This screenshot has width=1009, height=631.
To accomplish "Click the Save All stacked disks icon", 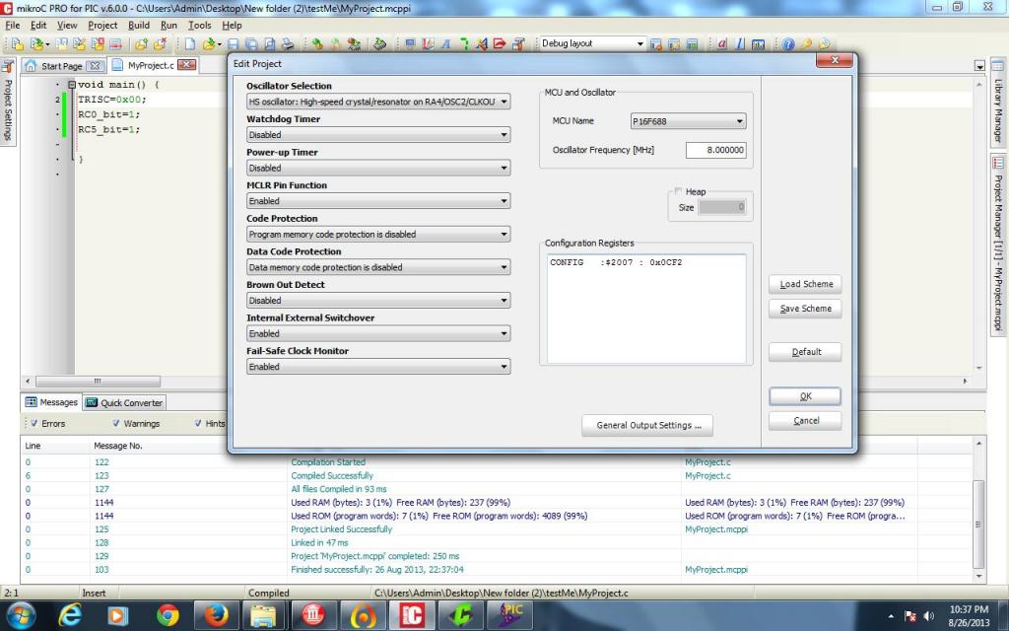I will [251, 43].
